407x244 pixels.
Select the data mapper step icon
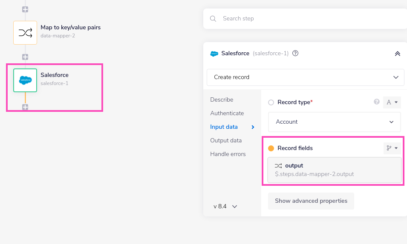pos(25,32)
